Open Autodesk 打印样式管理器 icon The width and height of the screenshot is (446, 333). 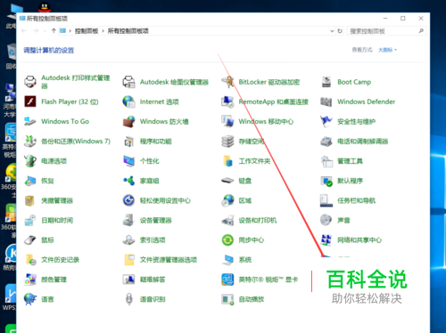click(x=30, y=82)
